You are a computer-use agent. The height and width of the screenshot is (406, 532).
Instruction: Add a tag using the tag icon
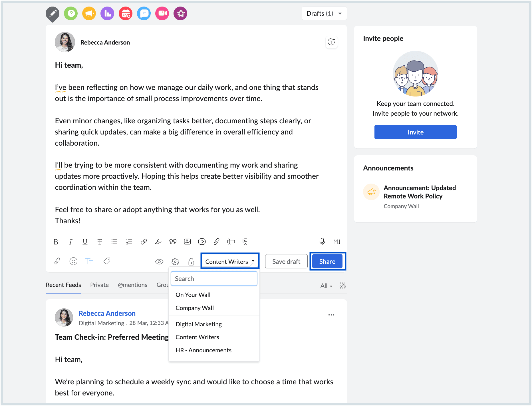[107, 261]
